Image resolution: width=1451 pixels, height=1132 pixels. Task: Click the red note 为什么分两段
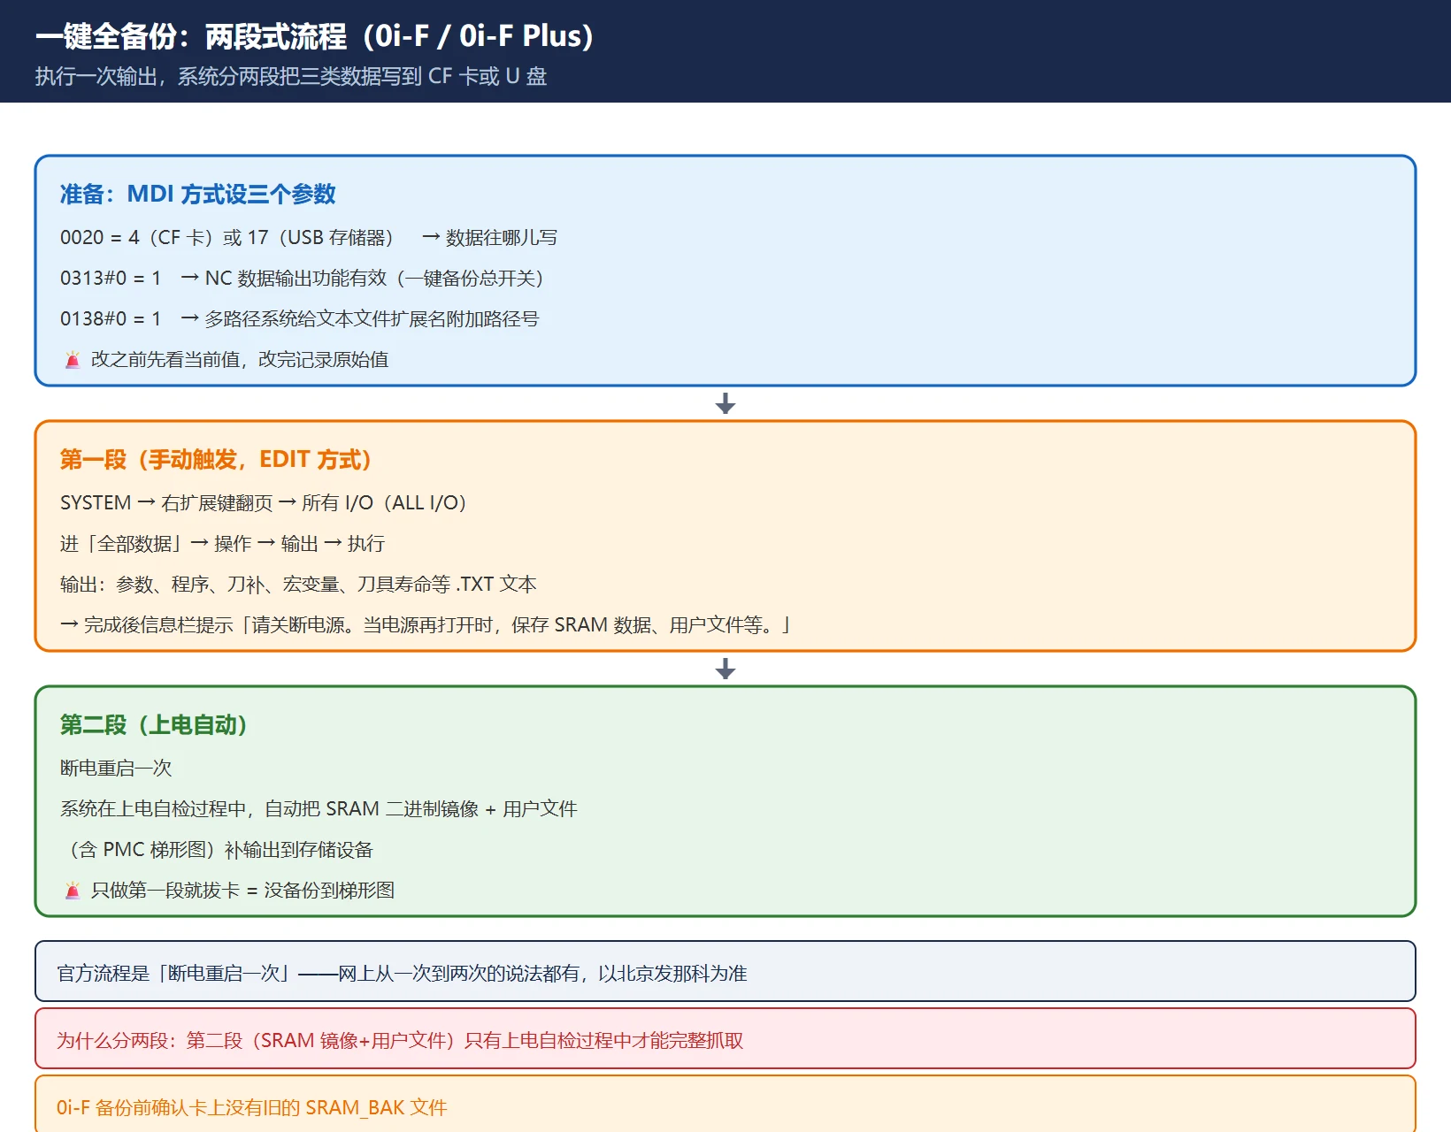(x=725, y=1038)
